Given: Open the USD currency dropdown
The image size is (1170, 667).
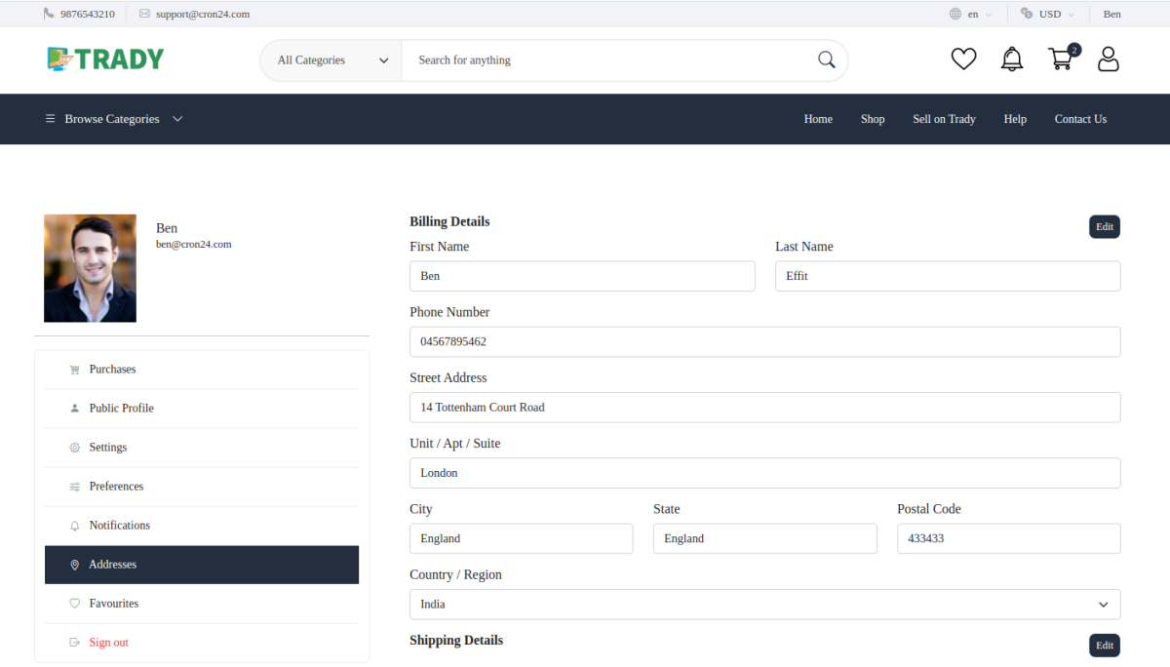Looking at the screenshot, I should (1056, 14).
